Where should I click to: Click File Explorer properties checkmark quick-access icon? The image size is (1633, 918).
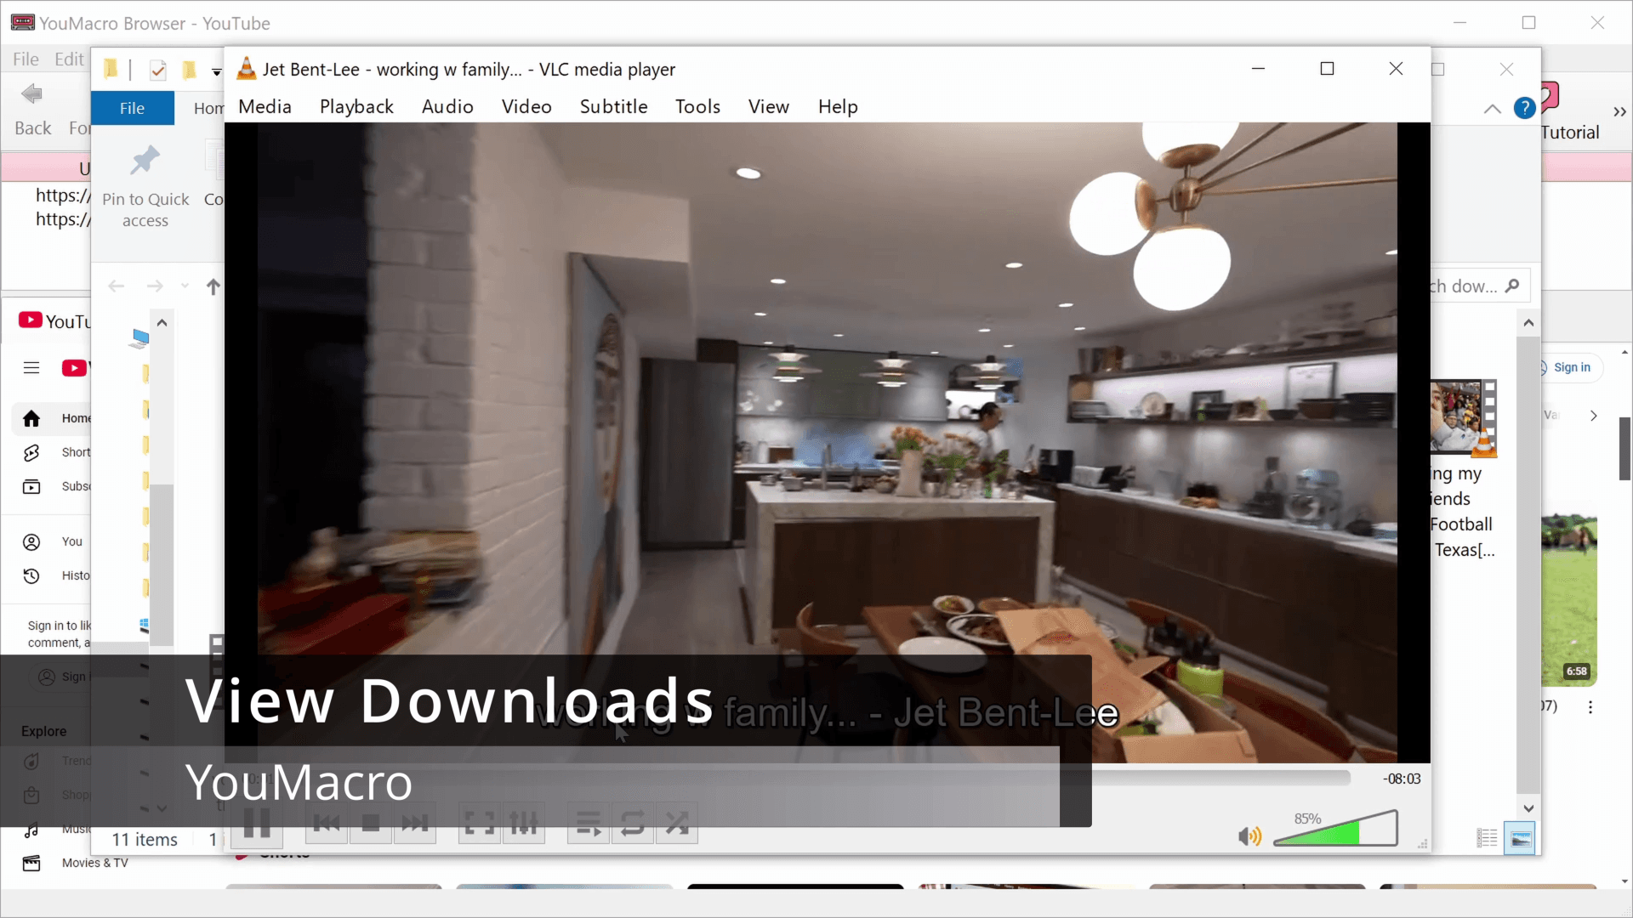(158, 70)
